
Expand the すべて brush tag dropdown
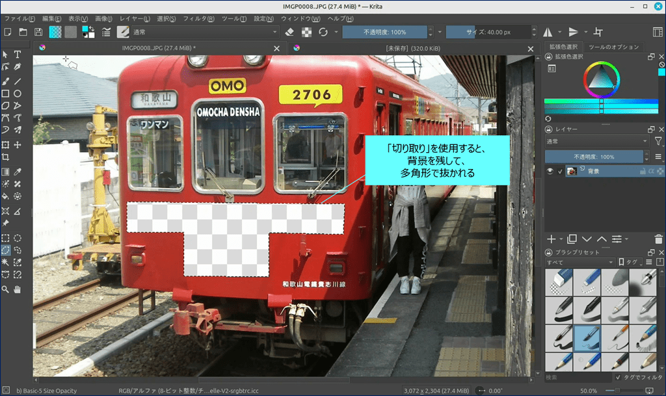click(x=579, y=262)
